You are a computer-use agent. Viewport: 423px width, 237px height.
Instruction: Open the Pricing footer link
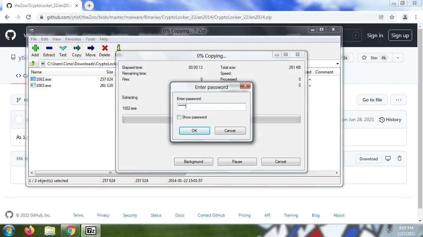click(x=245, y=215)
